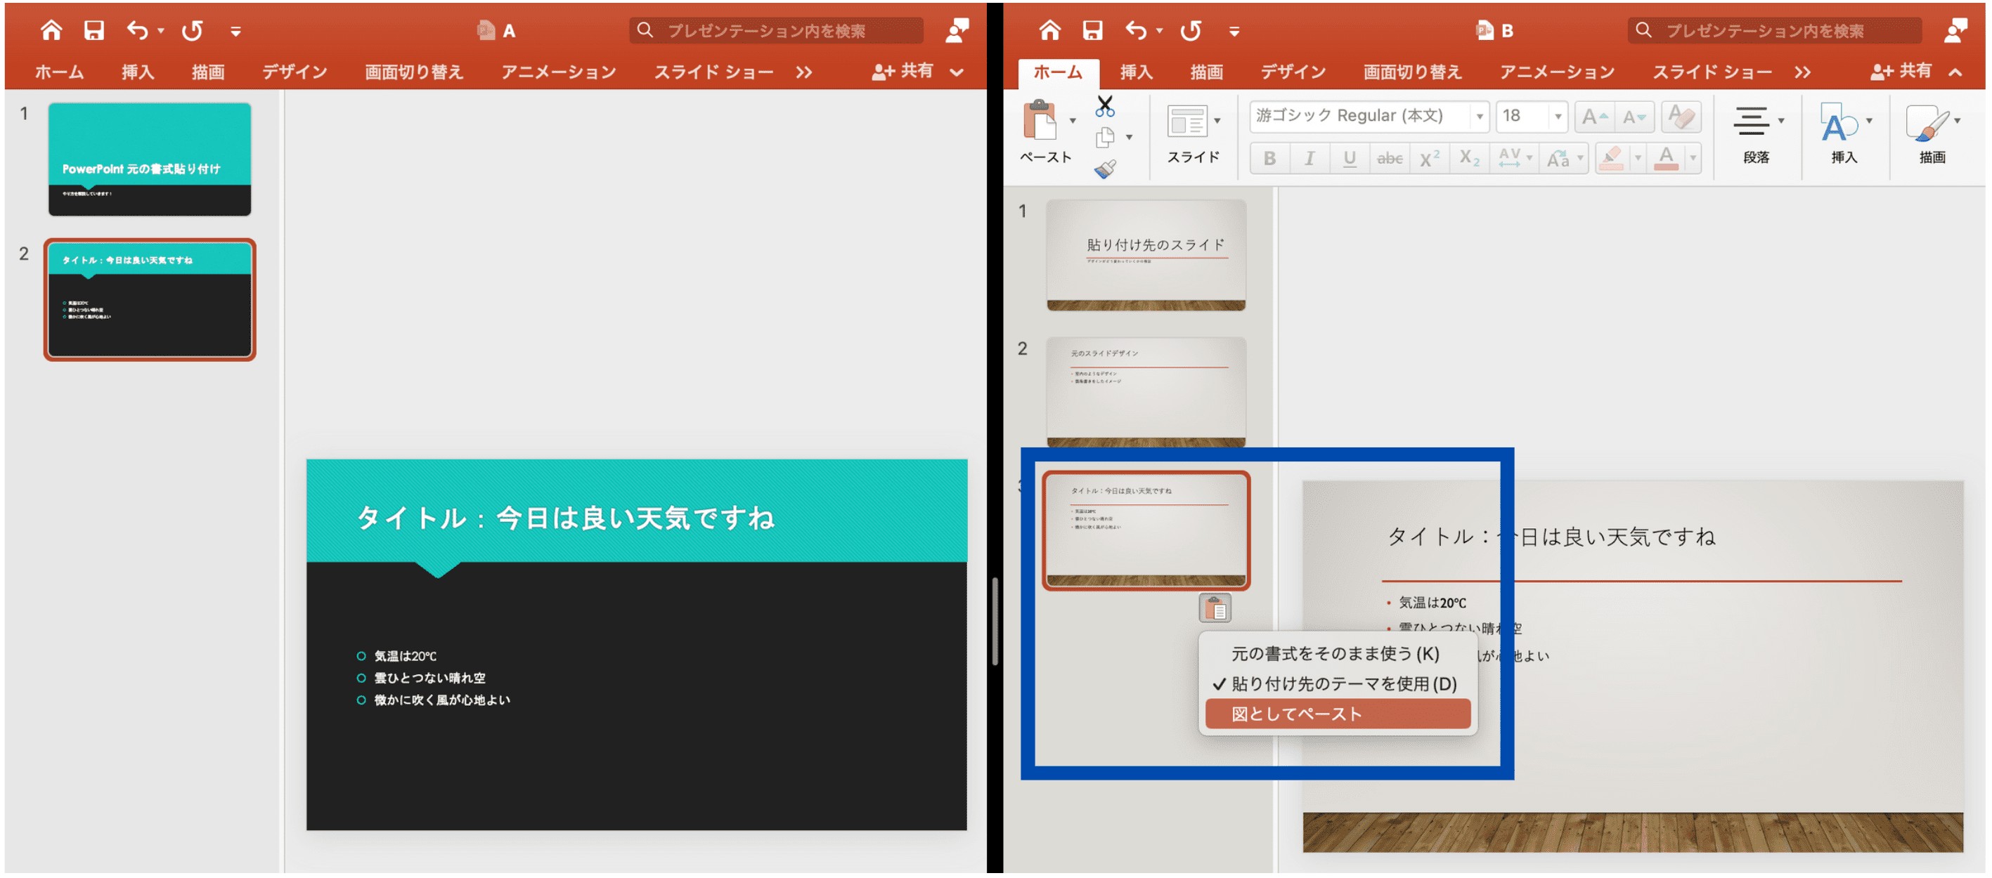The image size is (1992, 878).
Task: Click the search field in window B
Action: (x=1774, y=30)
